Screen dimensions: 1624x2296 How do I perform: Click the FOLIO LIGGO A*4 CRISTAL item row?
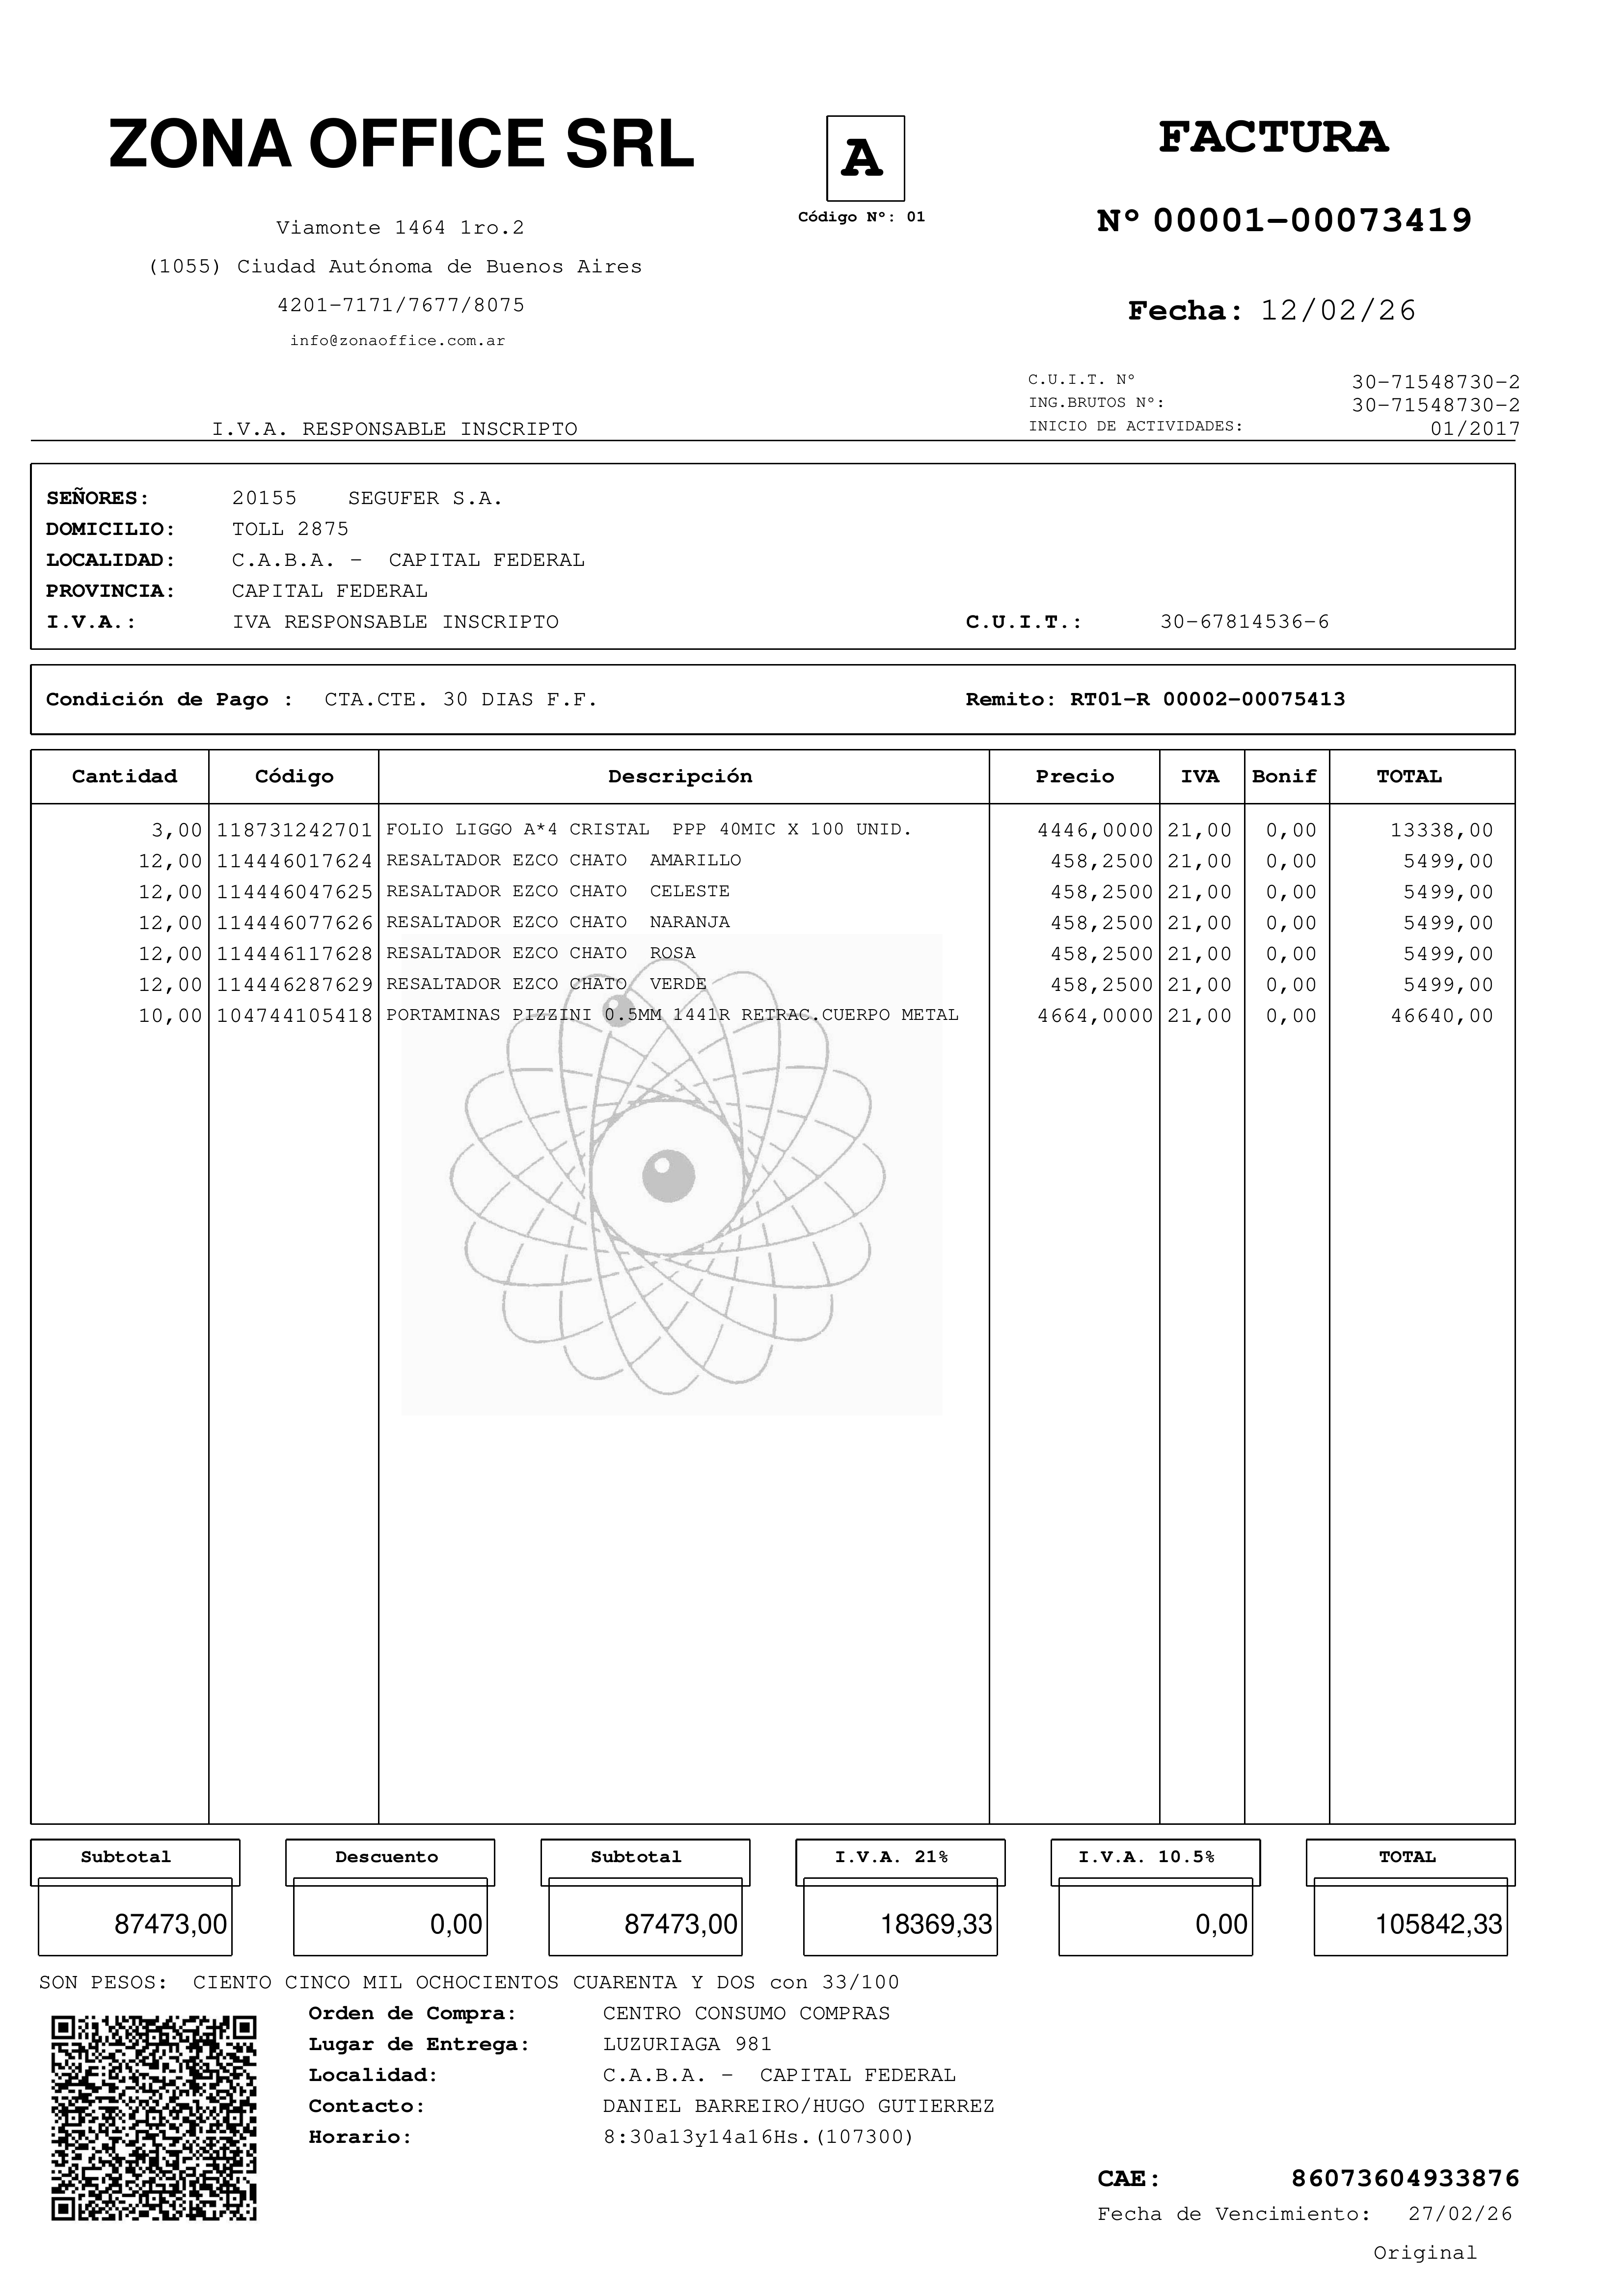pyautogui.click(x=648, y=830)
